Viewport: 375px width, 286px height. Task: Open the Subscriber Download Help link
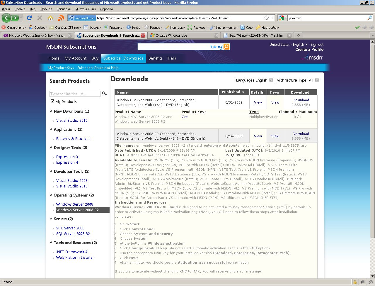[98, 68]
